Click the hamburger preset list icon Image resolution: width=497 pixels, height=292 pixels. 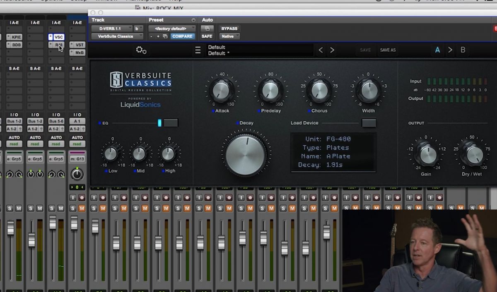[x=198, y=50]
